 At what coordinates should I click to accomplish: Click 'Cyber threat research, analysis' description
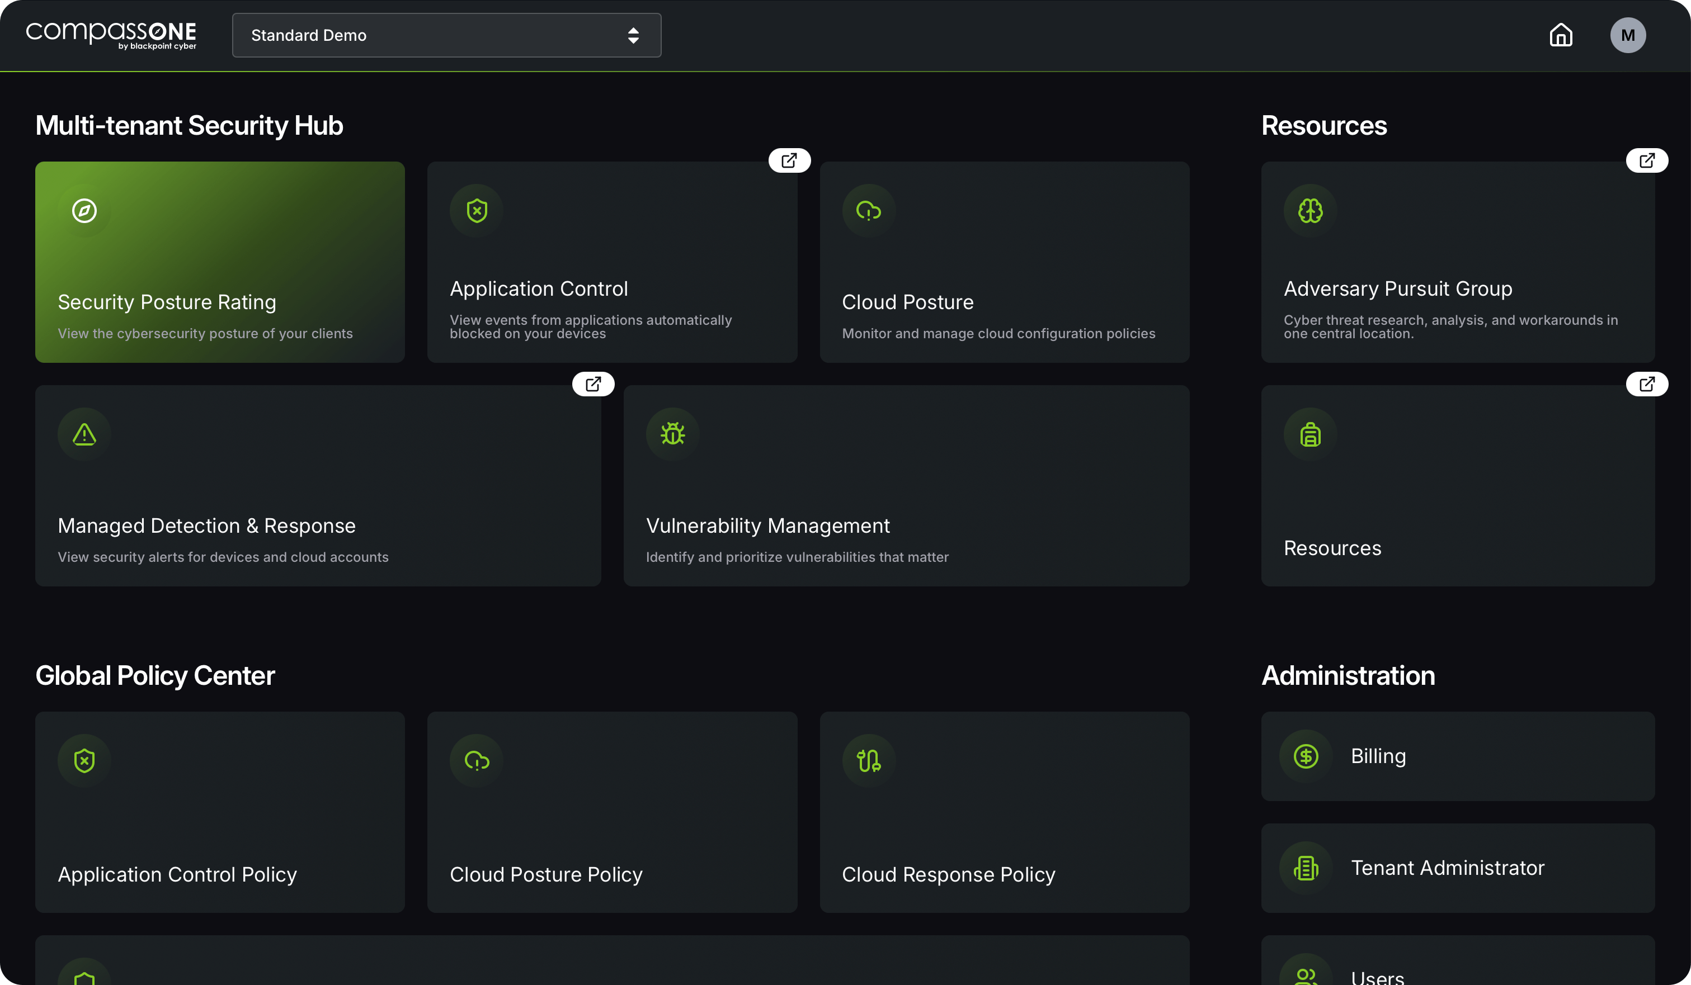point(1451,326)
